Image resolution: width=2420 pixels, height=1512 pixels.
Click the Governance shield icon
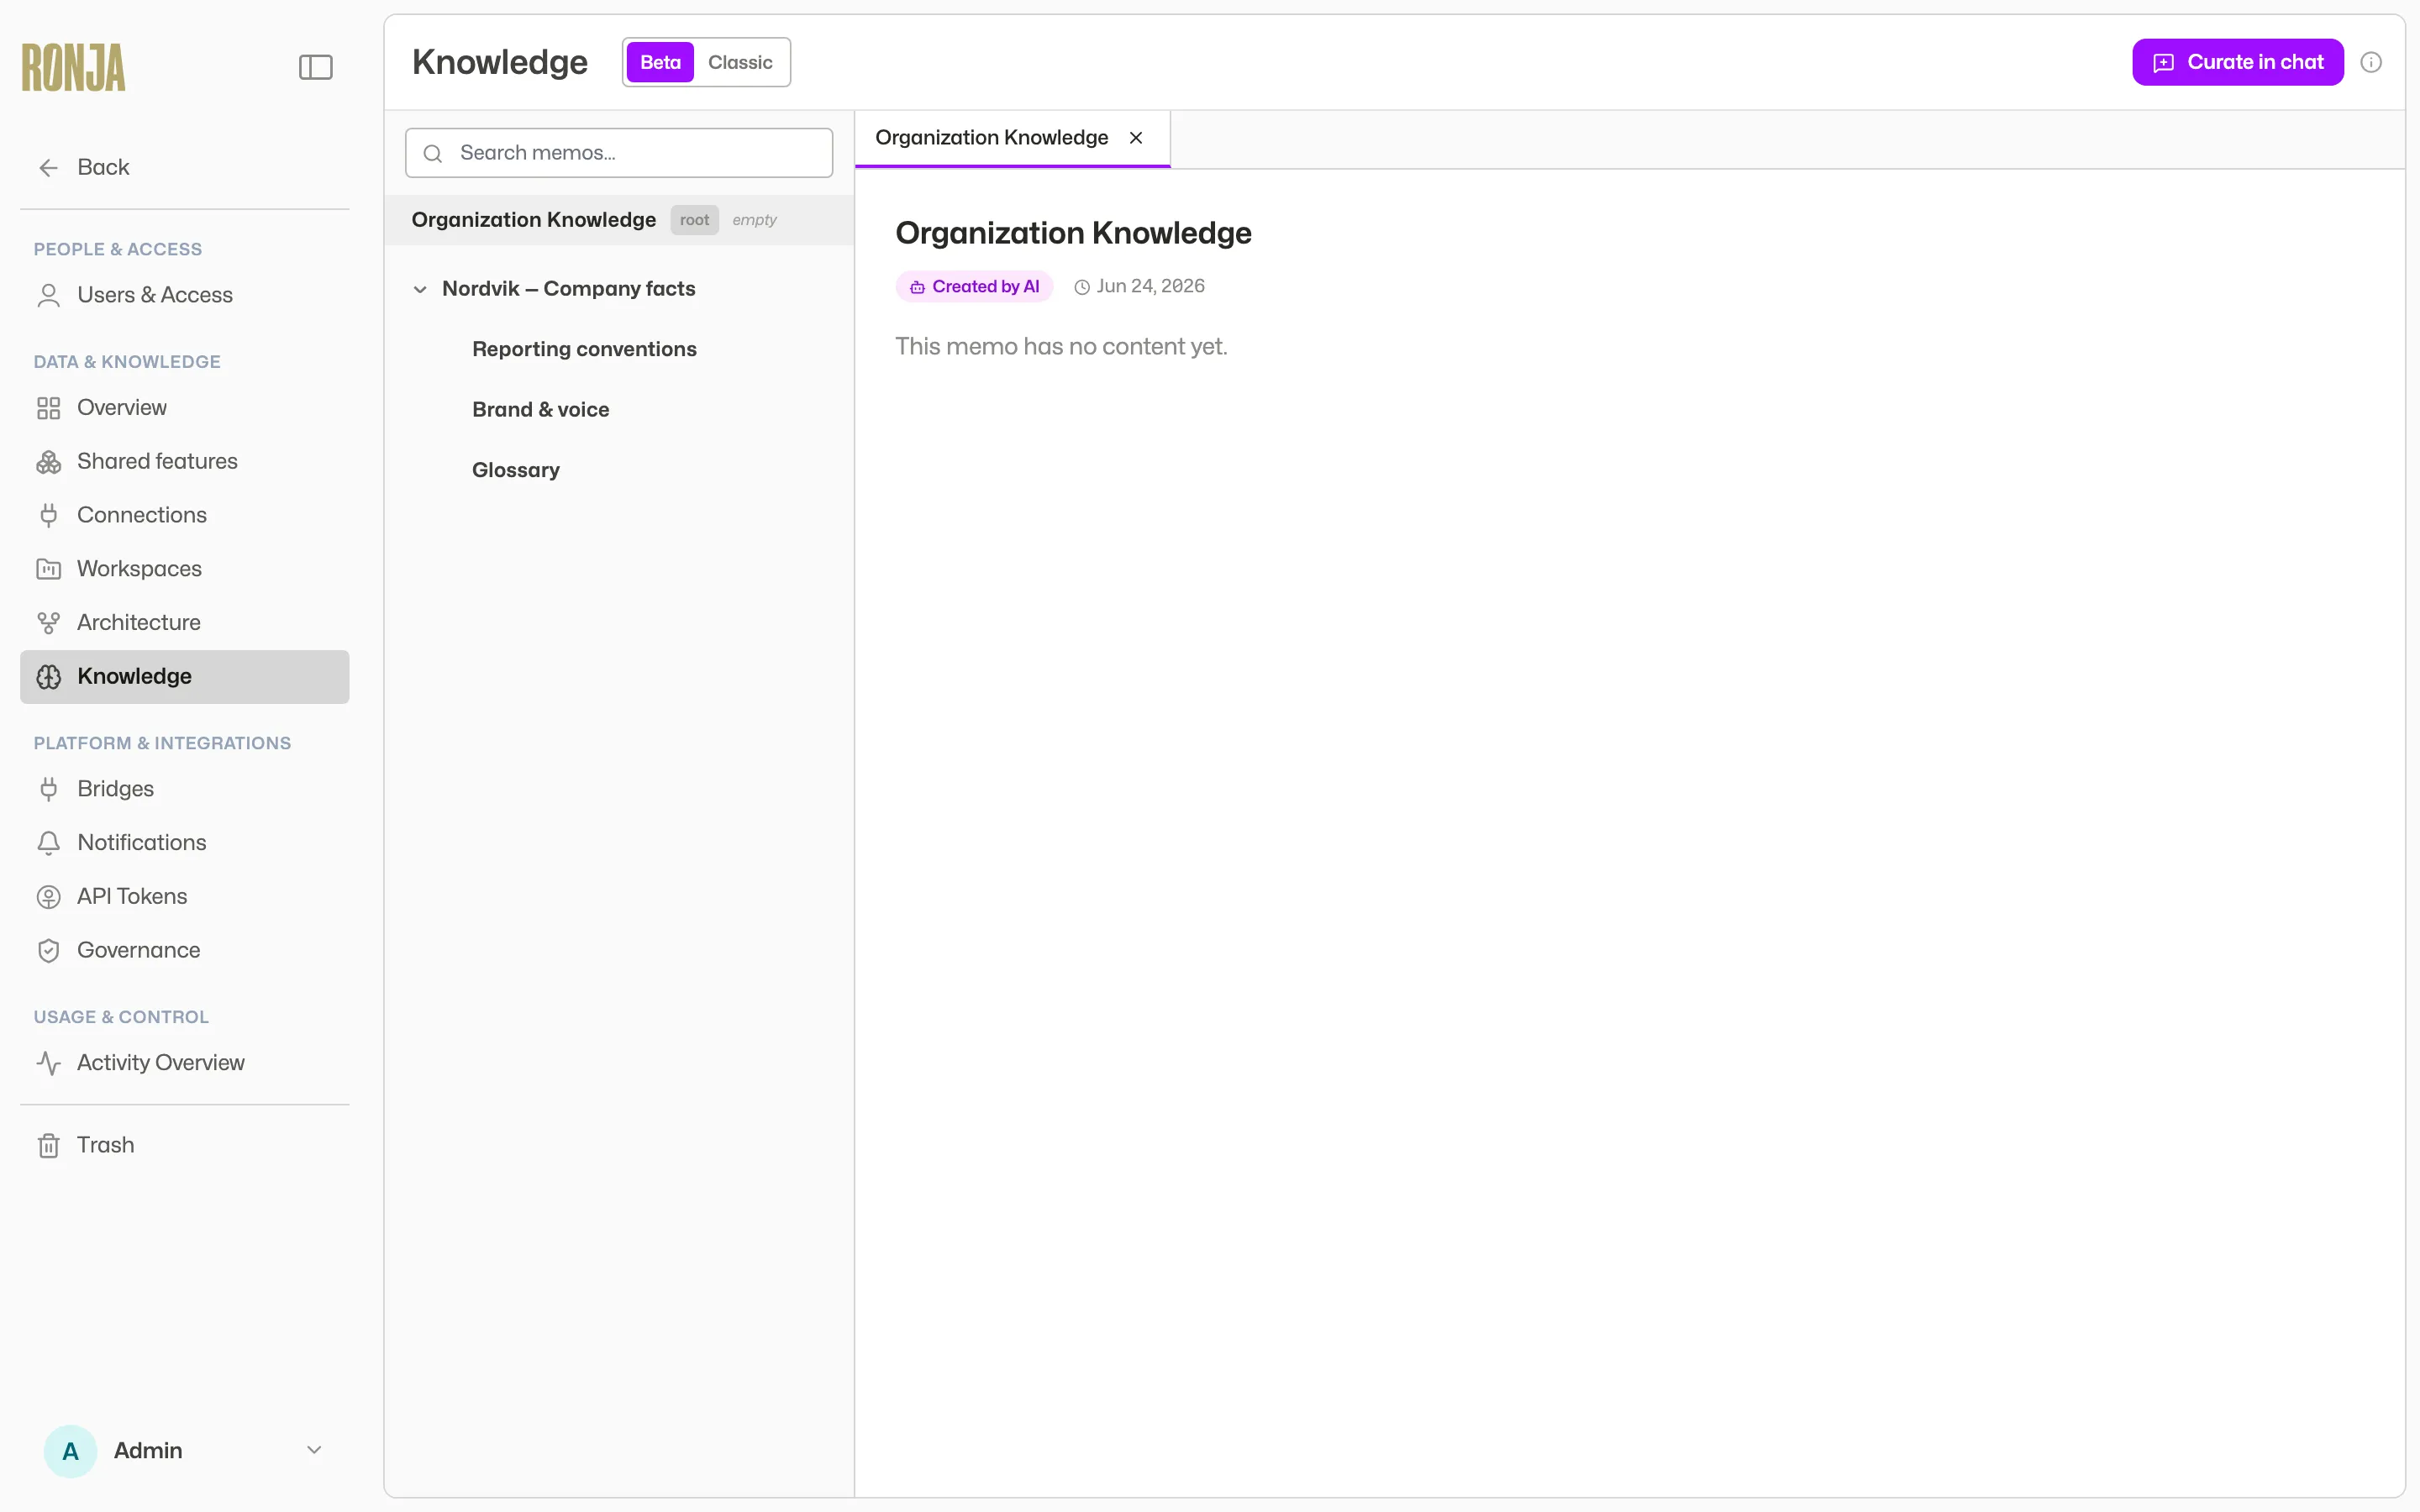[48, 951]
